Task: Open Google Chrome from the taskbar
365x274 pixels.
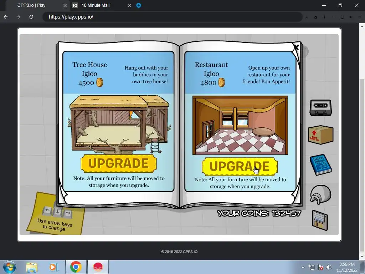Action: pos(76,267)
